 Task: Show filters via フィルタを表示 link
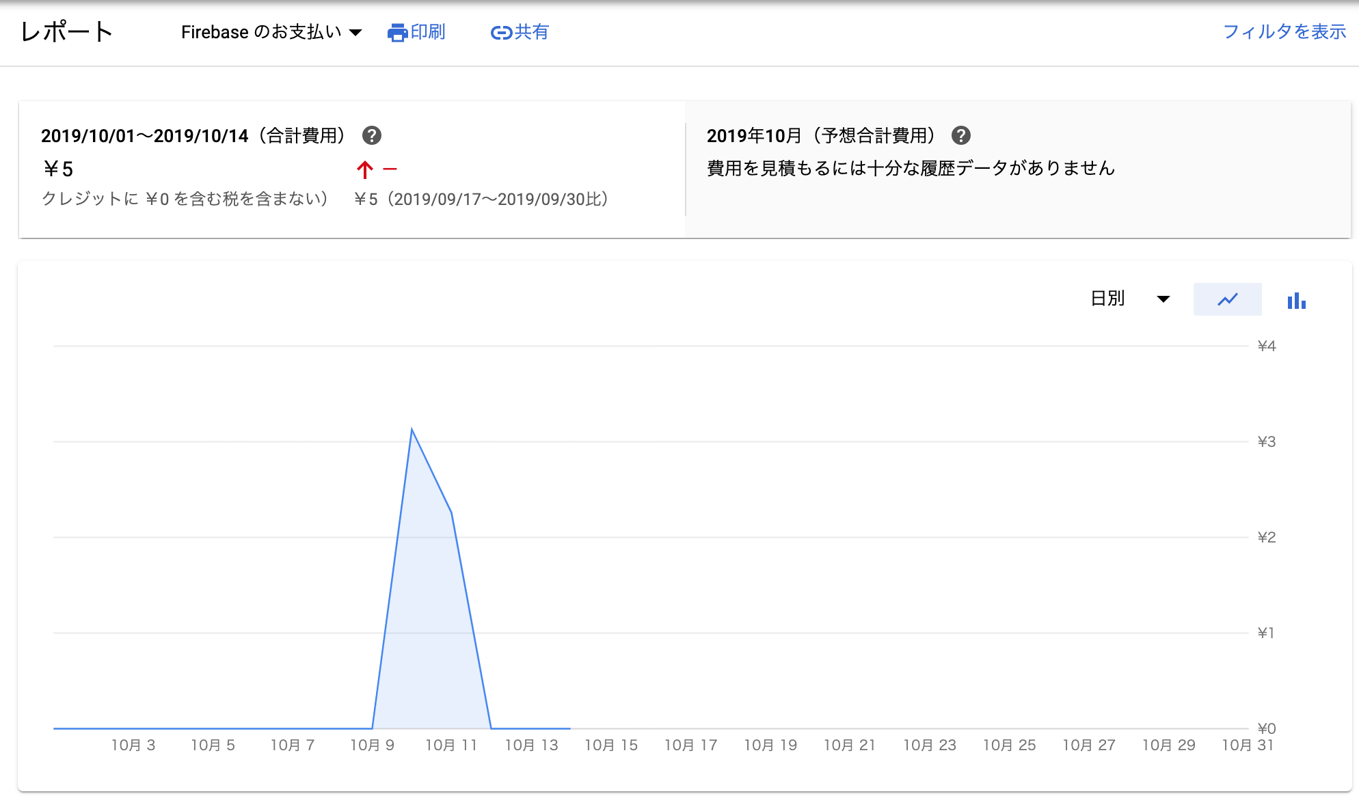(1286, 31)
